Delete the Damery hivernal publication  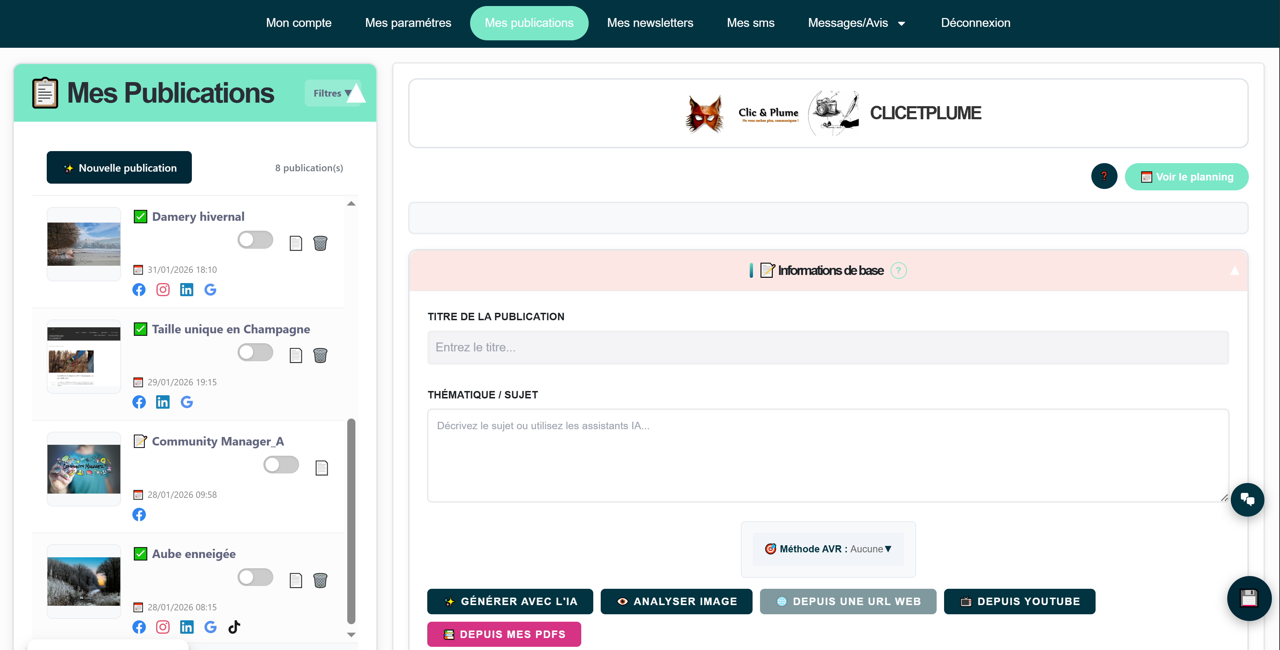pyautogui.click(x=320, y=243)
